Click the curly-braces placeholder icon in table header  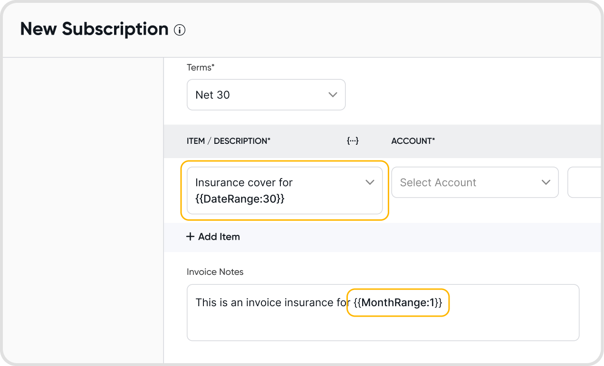[x=353, y=141]
